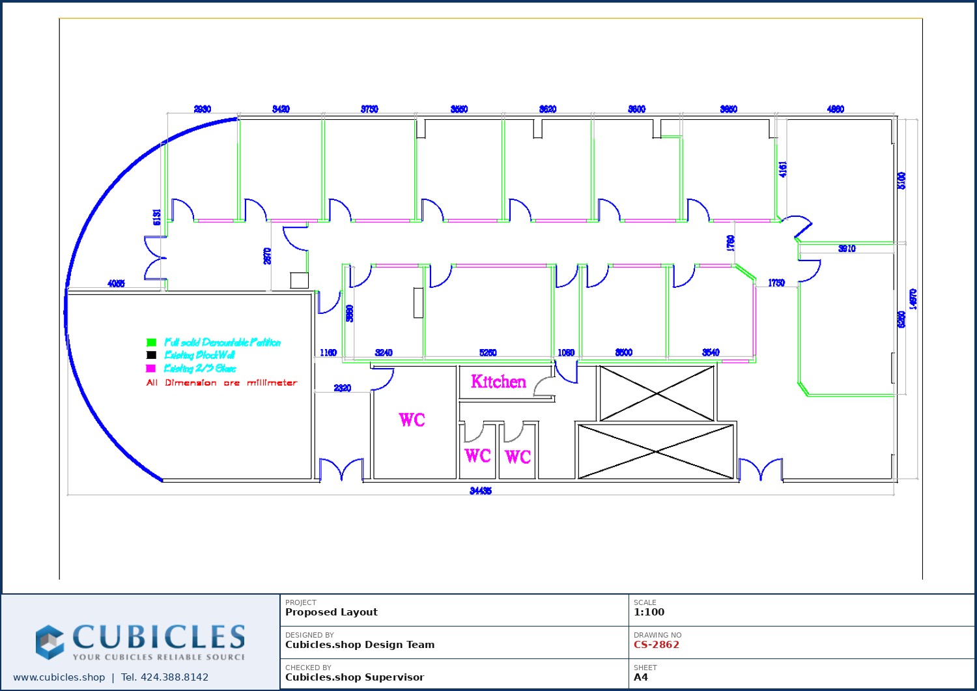Click the vertical dimension 6151
The width and height of the screenshot is (977, 691).
[157, 217]
